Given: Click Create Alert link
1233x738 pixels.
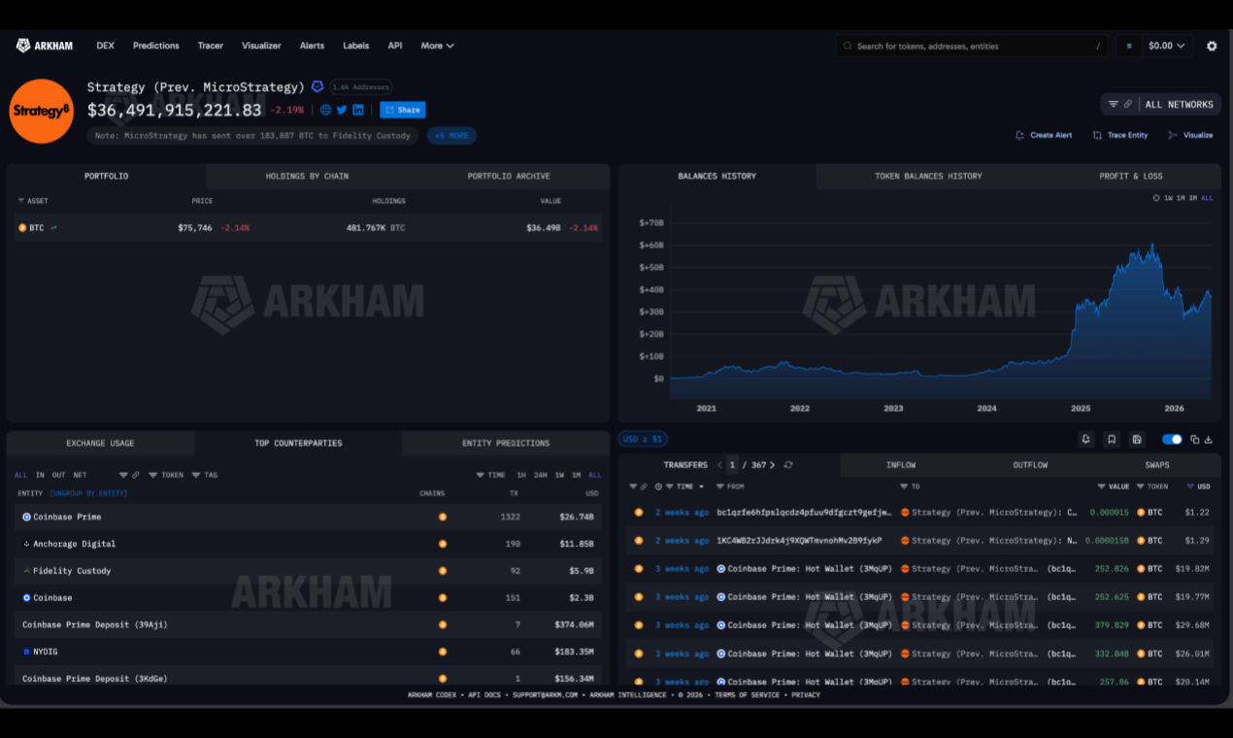Looking at the screenshot, I should coord(1044,135).
